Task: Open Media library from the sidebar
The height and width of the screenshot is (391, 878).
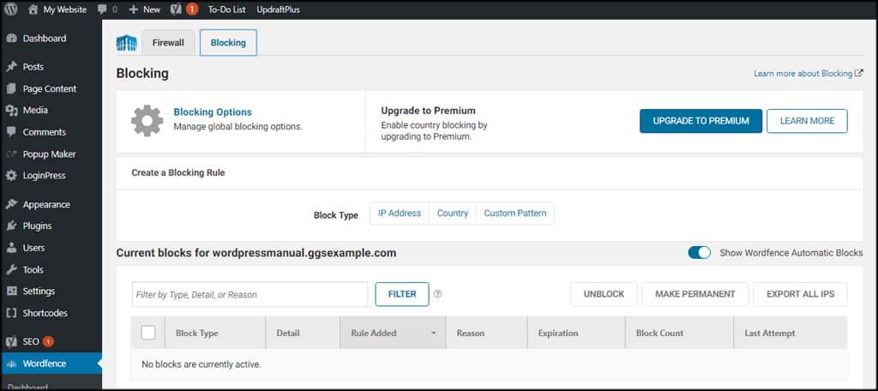Action: [x=34, y=111]
